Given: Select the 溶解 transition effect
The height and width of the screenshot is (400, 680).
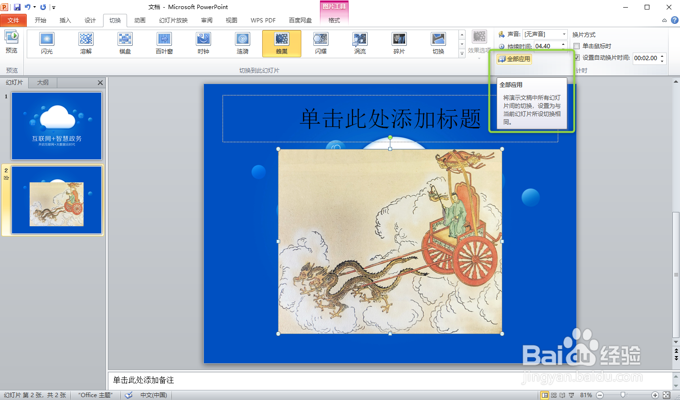Looking at the screenshot, I should click(86, 43).
